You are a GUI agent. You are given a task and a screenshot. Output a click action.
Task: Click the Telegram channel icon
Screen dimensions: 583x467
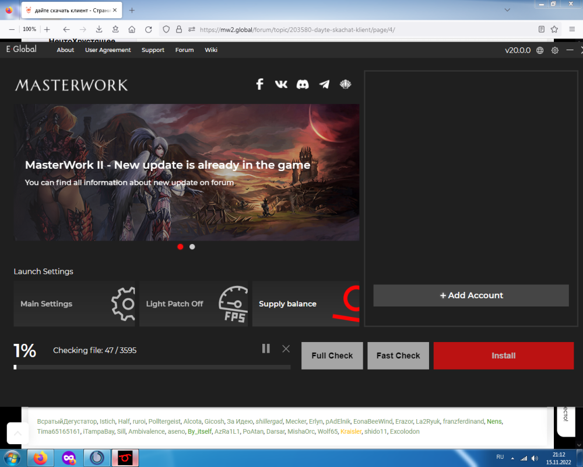[324, 84]
